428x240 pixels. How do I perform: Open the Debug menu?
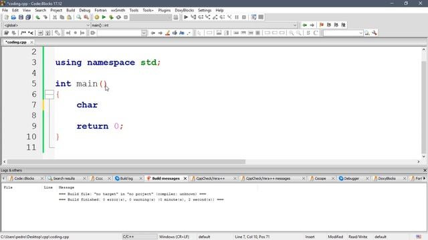[85, 10]
